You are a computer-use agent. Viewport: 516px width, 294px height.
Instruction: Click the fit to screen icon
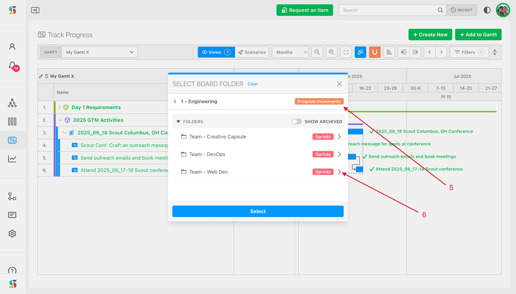pos(346,52)
